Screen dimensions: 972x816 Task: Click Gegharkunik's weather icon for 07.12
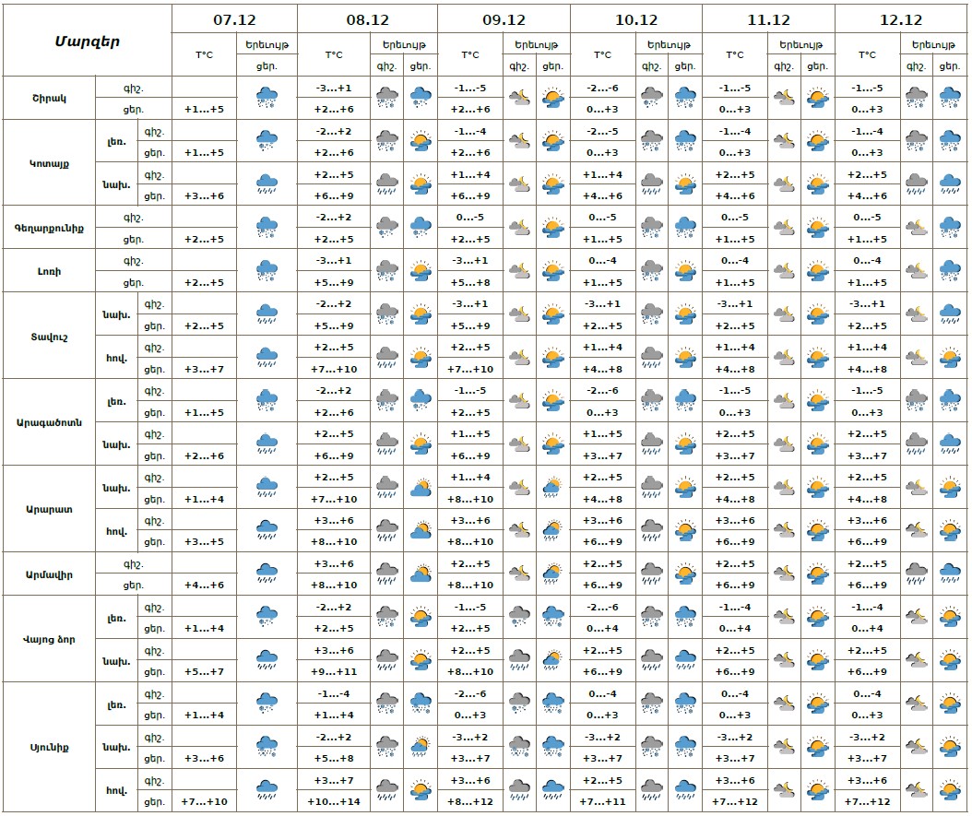[267, 227]
